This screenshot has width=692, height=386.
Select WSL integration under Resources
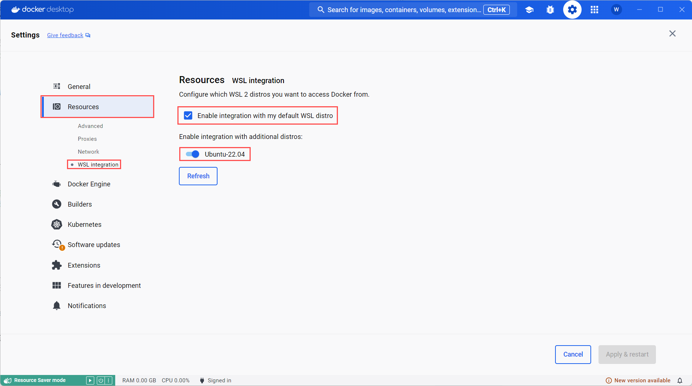tap(98, 164)
